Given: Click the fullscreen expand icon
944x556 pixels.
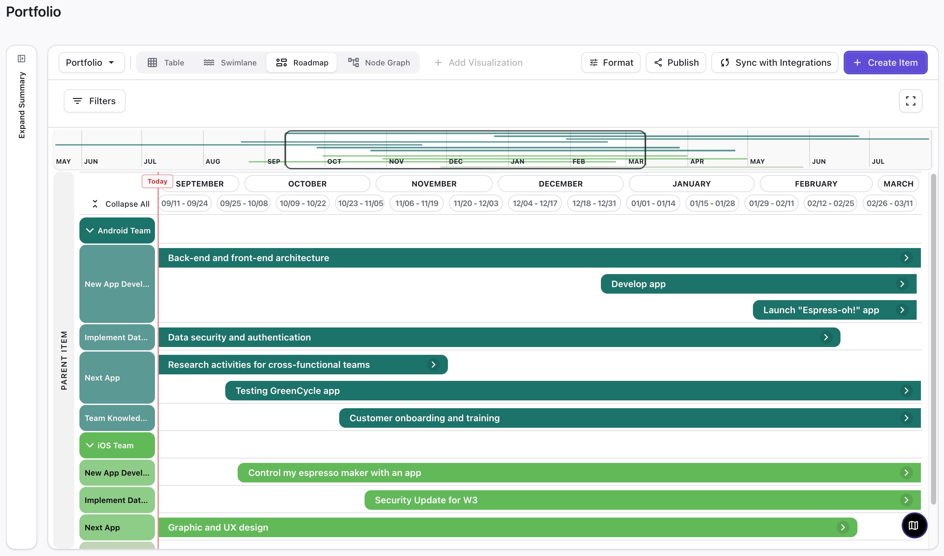Looking at the screenshot, I should coord(911,101).
